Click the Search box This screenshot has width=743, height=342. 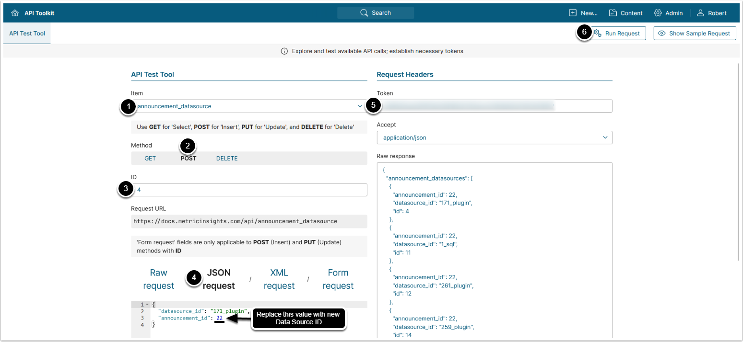coord(376,13)
